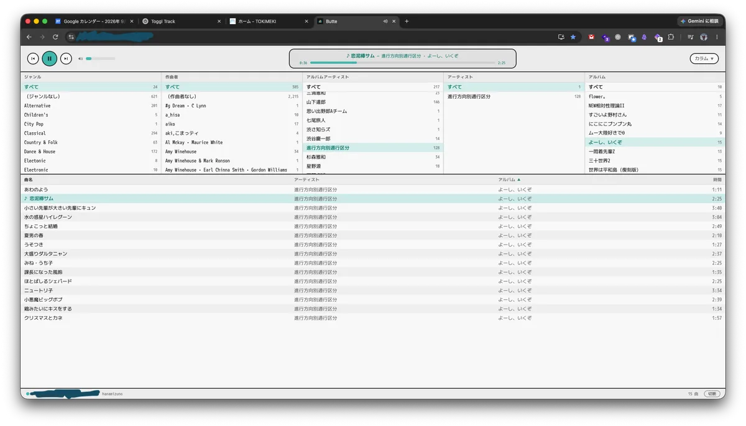
Task: Skip to the previous track
Action: pos(33,58)
